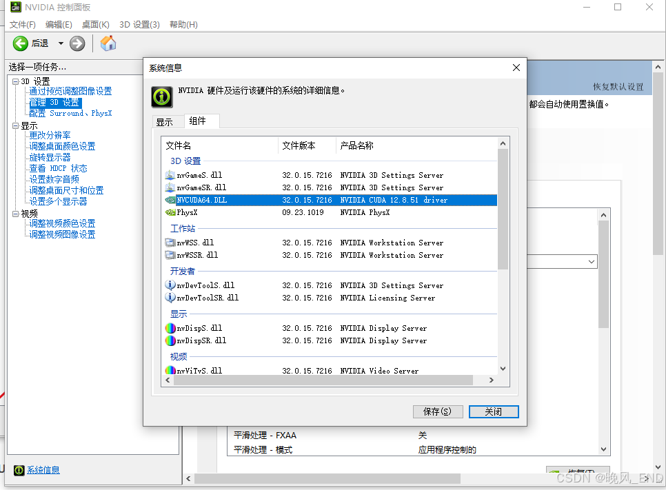This screenshot has width=666, height=490.
Task: Select the 平滑处理 - FXAA setting row
Action: pyautogui.click(x=412, y=436)
